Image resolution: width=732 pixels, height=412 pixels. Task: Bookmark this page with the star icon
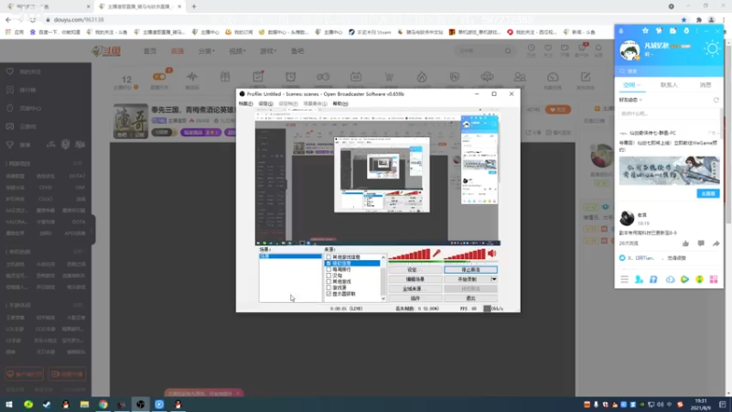pos(684,19)
